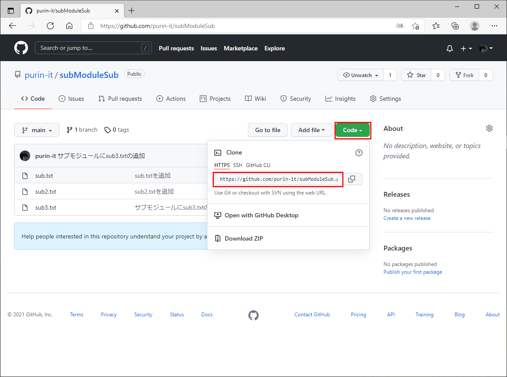Go to browser home page
This screenshot has width=507, height=377.
click(x=69, y=26)
